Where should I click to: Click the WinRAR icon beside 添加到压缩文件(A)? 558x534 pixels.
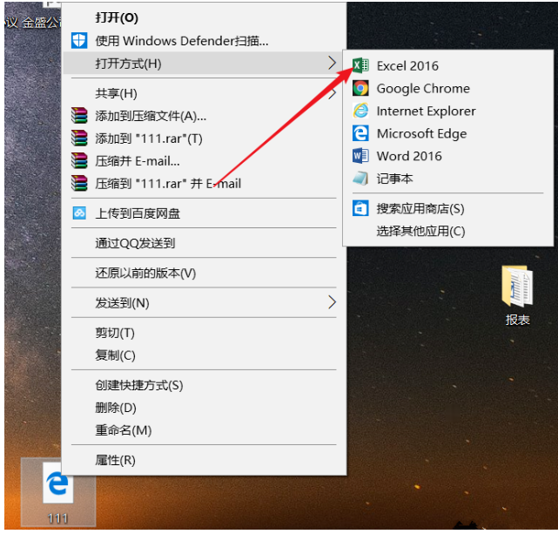[x=79, y=116]
